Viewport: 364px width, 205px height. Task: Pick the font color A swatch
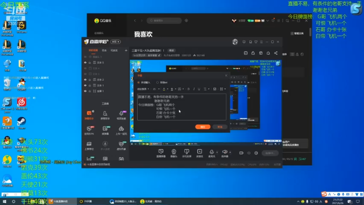tap(164, 89)
